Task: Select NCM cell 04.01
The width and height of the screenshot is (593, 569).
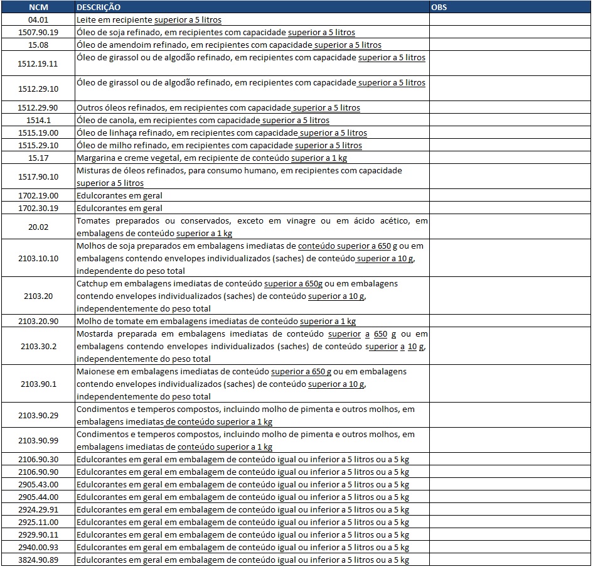Action: tap(38, 19)
